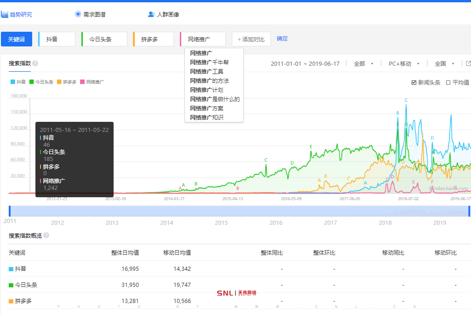Click the share/export icon at chart right
The height and width of the screenshot is (314, 471).
[x=468, y=63]
